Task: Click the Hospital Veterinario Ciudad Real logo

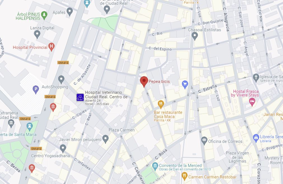Action: [x=80, y=97]
